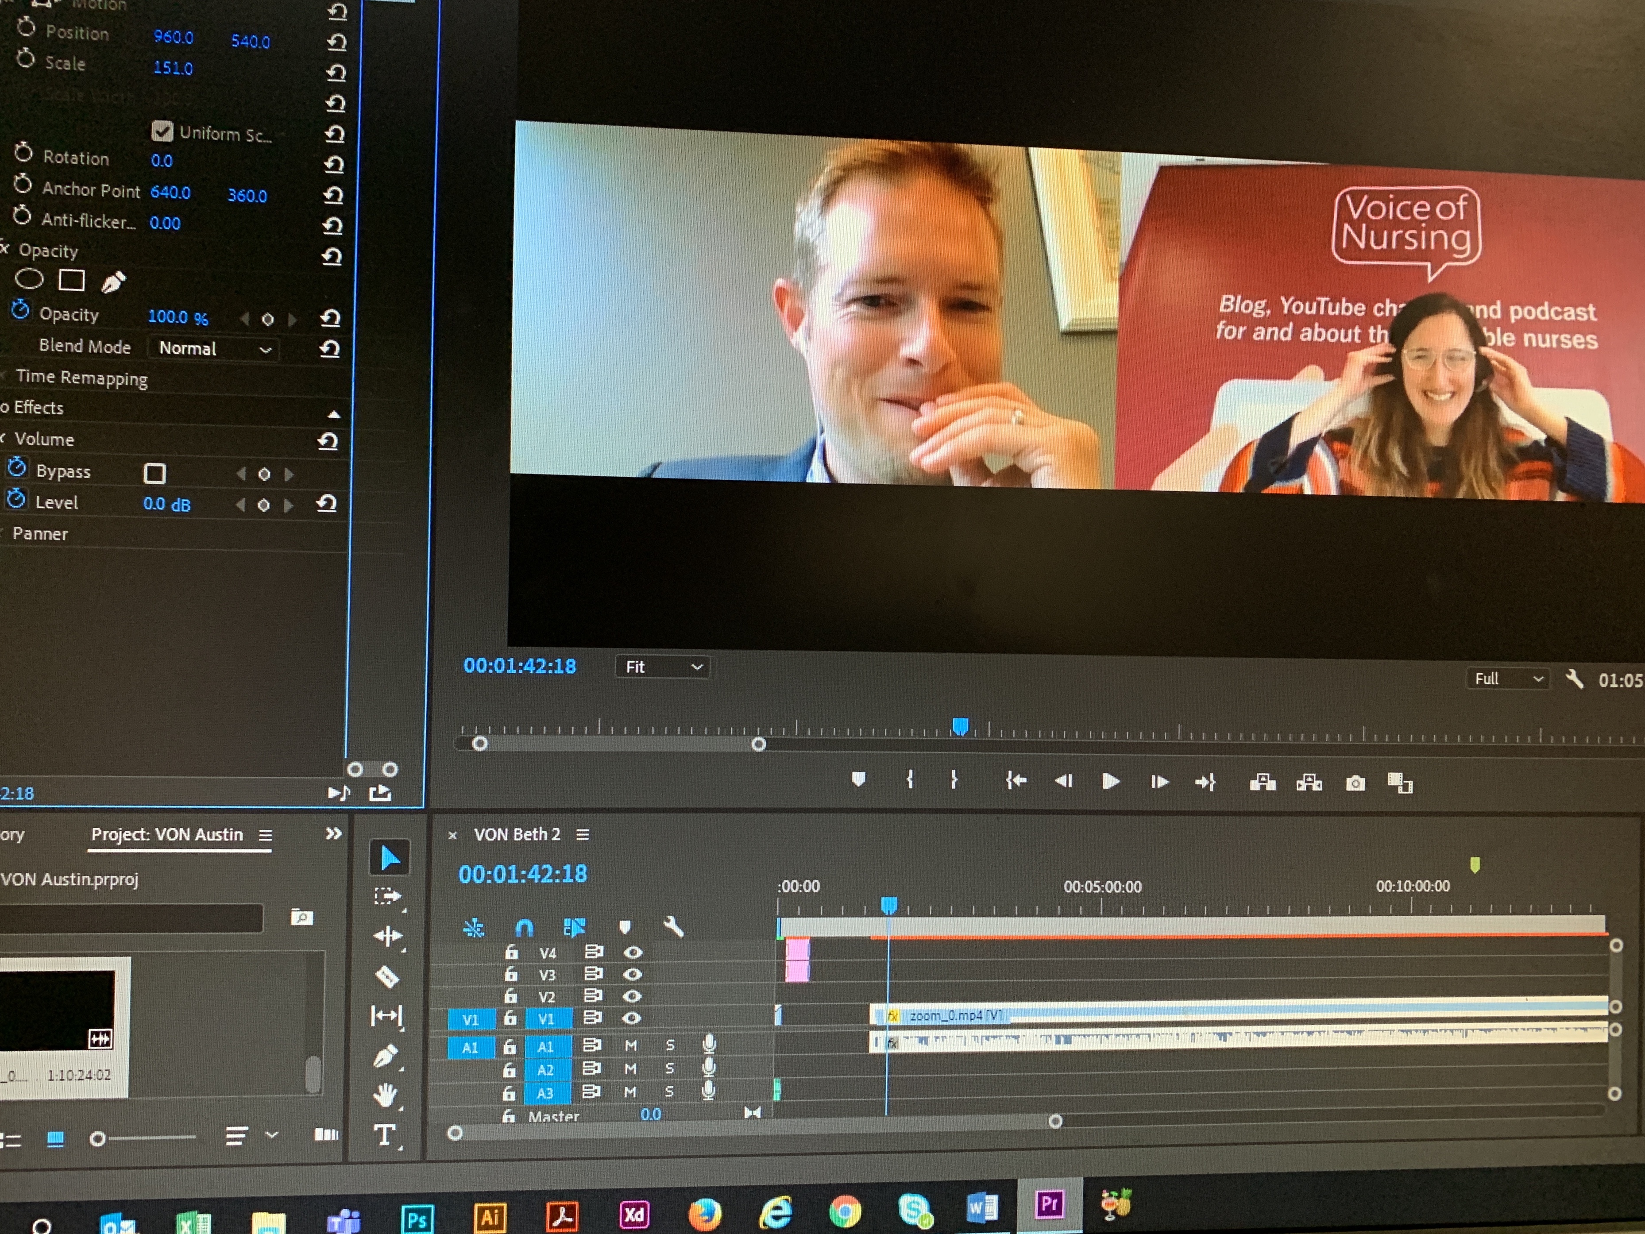Select the Pen tool in toolbar
The width and height of the screenshot is (1645, 1234).
385,1056
